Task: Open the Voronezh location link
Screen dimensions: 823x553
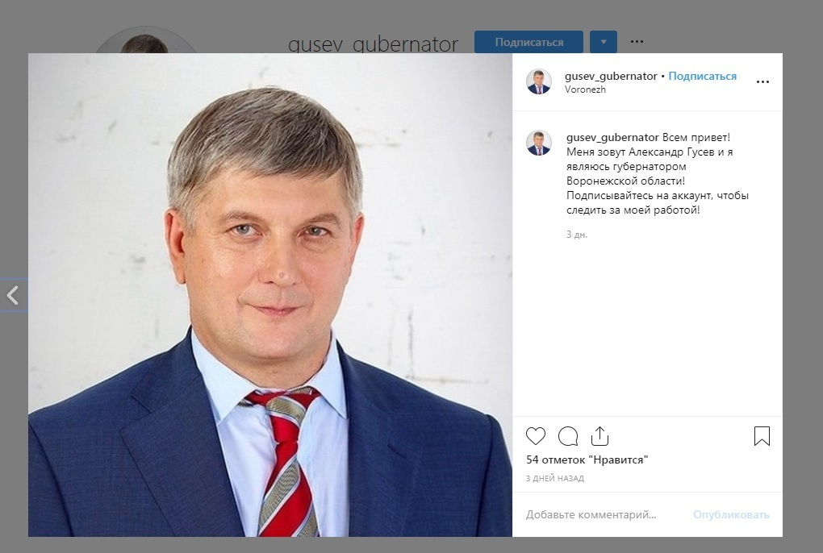Action: click(585, 89)
